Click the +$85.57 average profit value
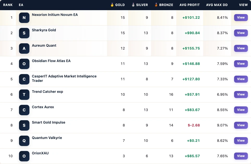251x164 pixels. [x=192, y=156]
